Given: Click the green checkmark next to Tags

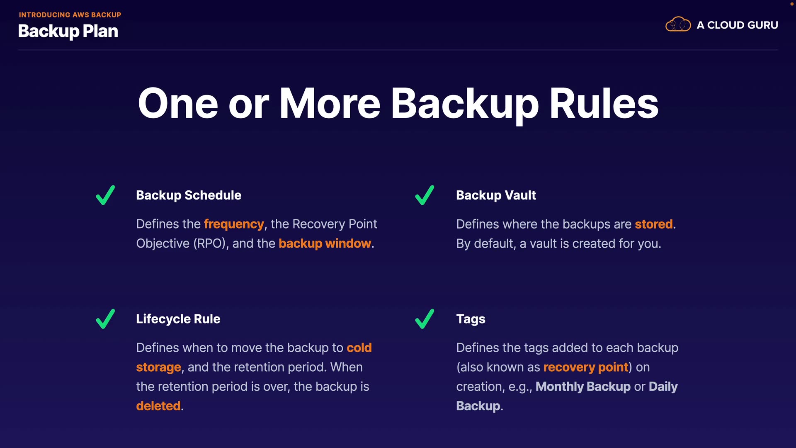Looking at the screenshot, I should point(425,319).
